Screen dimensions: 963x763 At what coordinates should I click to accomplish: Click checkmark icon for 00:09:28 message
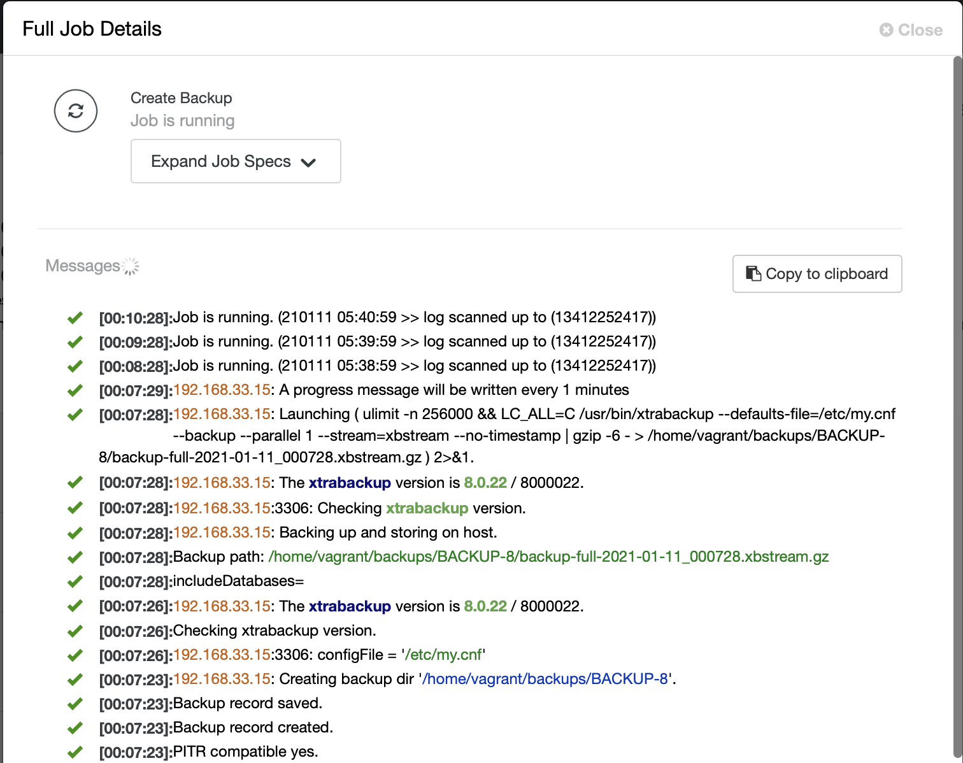[75, 341]
